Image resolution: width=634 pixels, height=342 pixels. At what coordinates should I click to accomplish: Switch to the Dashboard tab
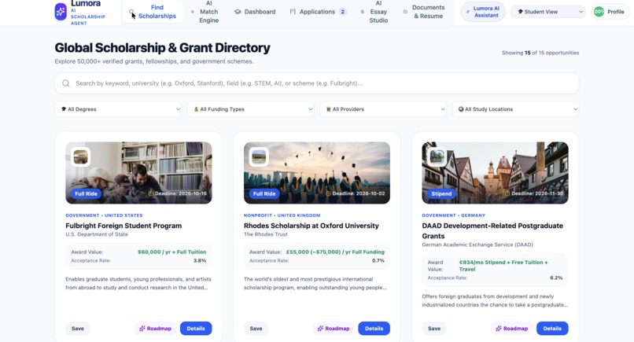(255, 12)
